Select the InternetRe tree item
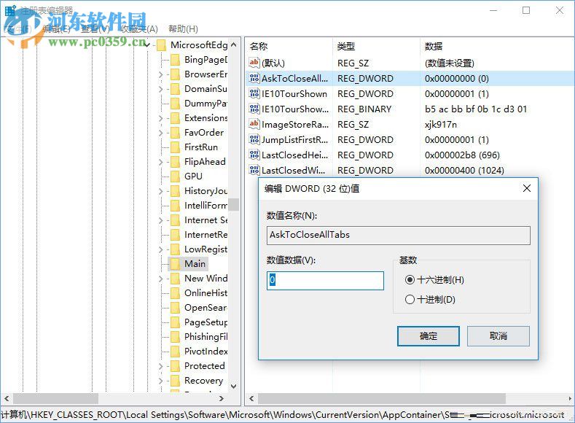Image resolution: width=575 pixels, height=423 pixels. tap(206, 234)
